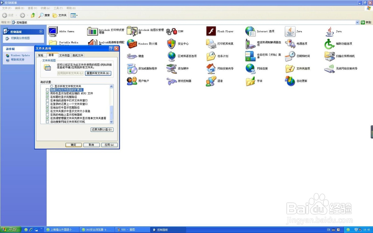Click 还原为默认值 button
Image resolution: width=373 pixels, height=233 pixels.
tap(102, 130)
